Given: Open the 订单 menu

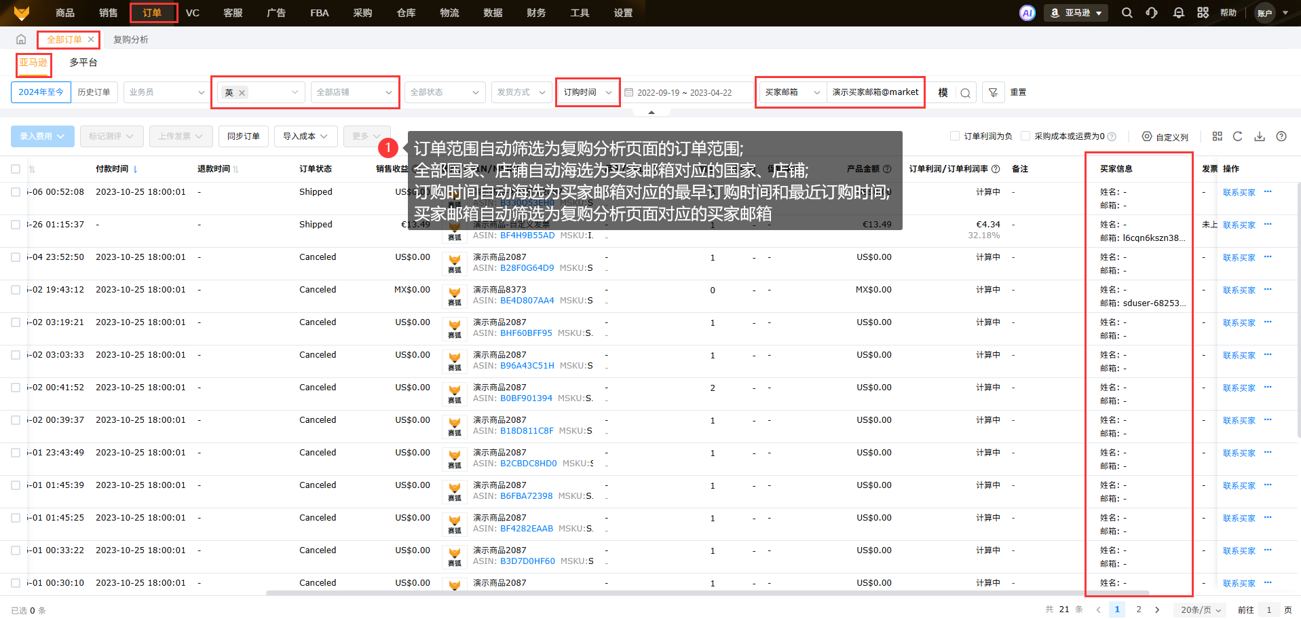Looking at the screenshot, I should pyautogui.click(x=152, y=13).
